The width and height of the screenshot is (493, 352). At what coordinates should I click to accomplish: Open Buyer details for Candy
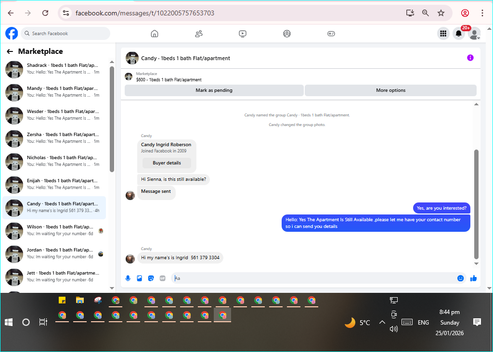point(167,163)
